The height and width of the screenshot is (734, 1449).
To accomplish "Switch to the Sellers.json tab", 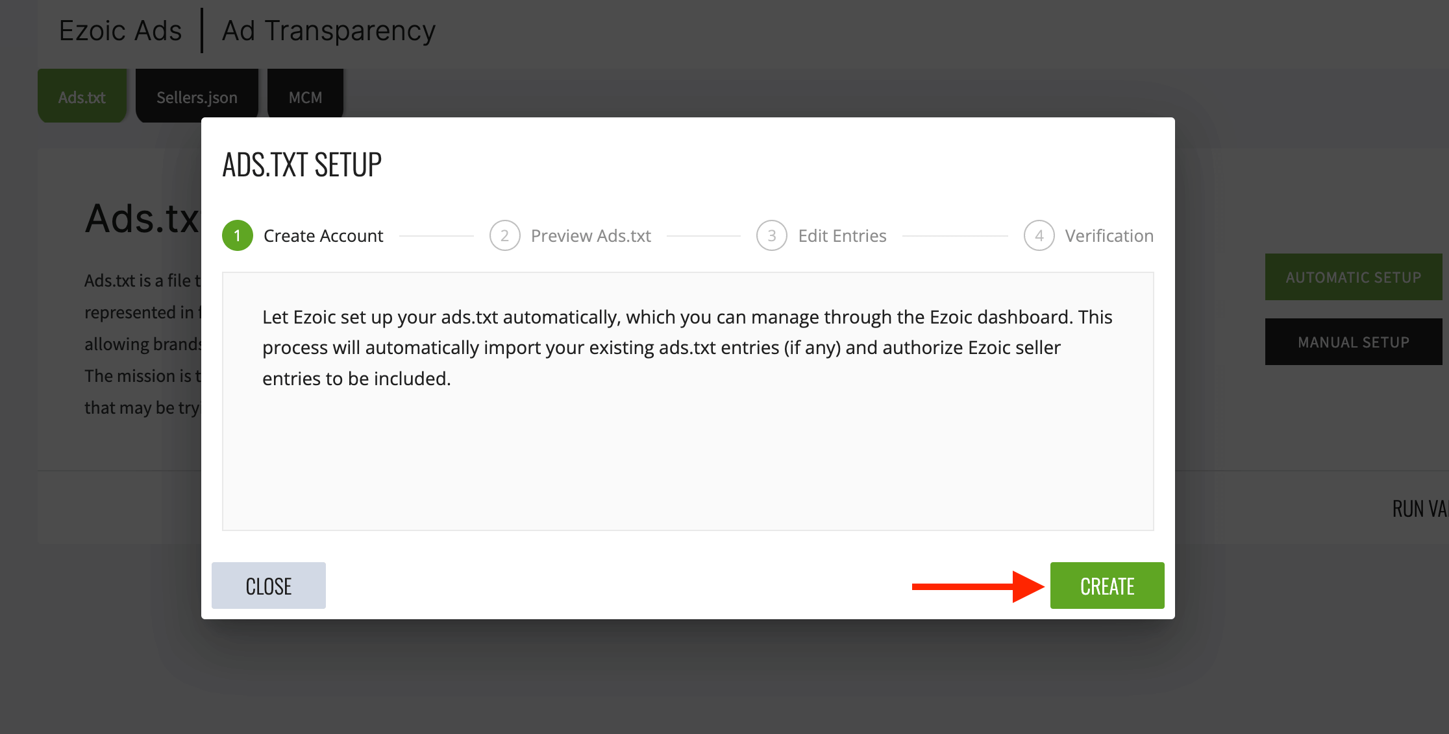I will [x=197, y=97].
